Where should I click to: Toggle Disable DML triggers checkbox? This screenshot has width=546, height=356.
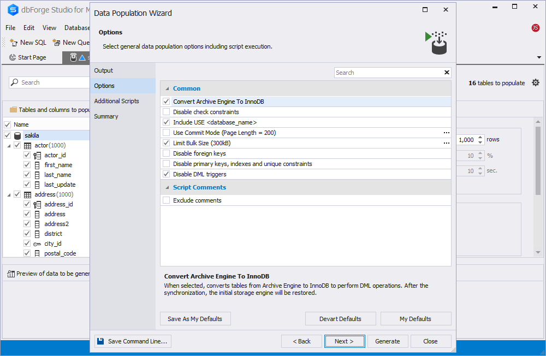click(167, 174)
